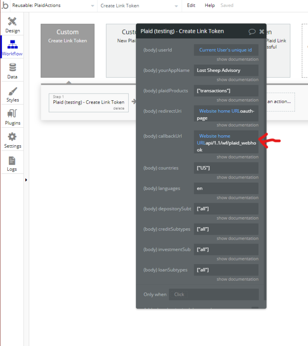Open the Help menu

click(209, 5)
